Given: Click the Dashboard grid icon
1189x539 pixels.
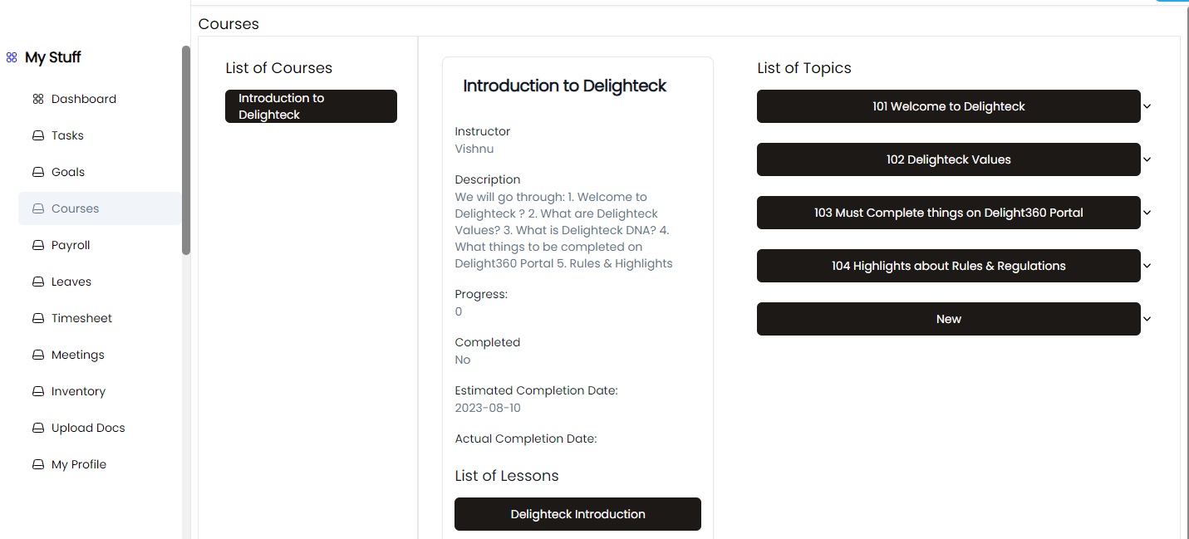Looking at the screenshot, I should 37,99.
